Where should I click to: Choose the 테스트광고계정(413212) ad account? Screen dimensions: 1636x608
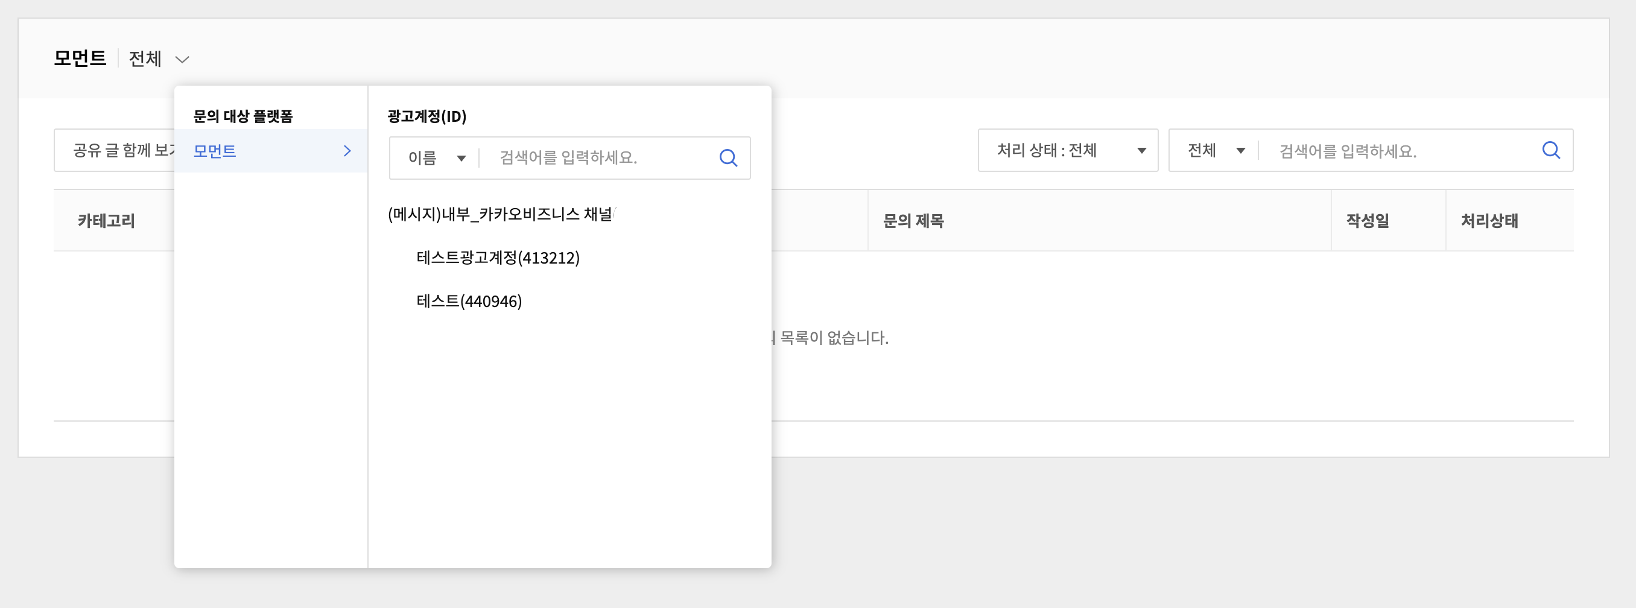497,258
